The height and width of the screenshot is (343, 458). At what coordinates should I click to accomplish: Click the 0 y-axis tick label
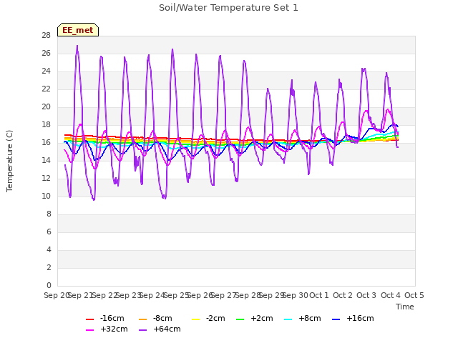(49, 286)
